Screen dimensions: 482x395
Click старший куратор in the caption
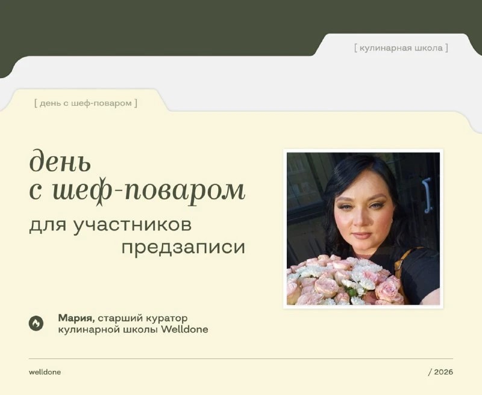(143, 318)
